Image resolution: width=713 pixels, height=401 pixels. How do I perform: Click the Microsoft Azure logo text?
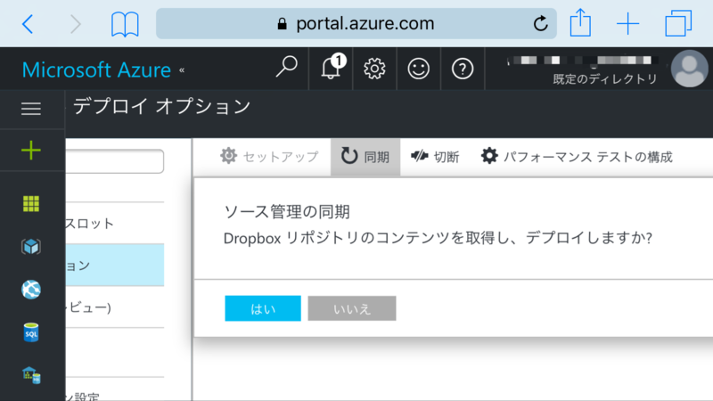(96, 70)
